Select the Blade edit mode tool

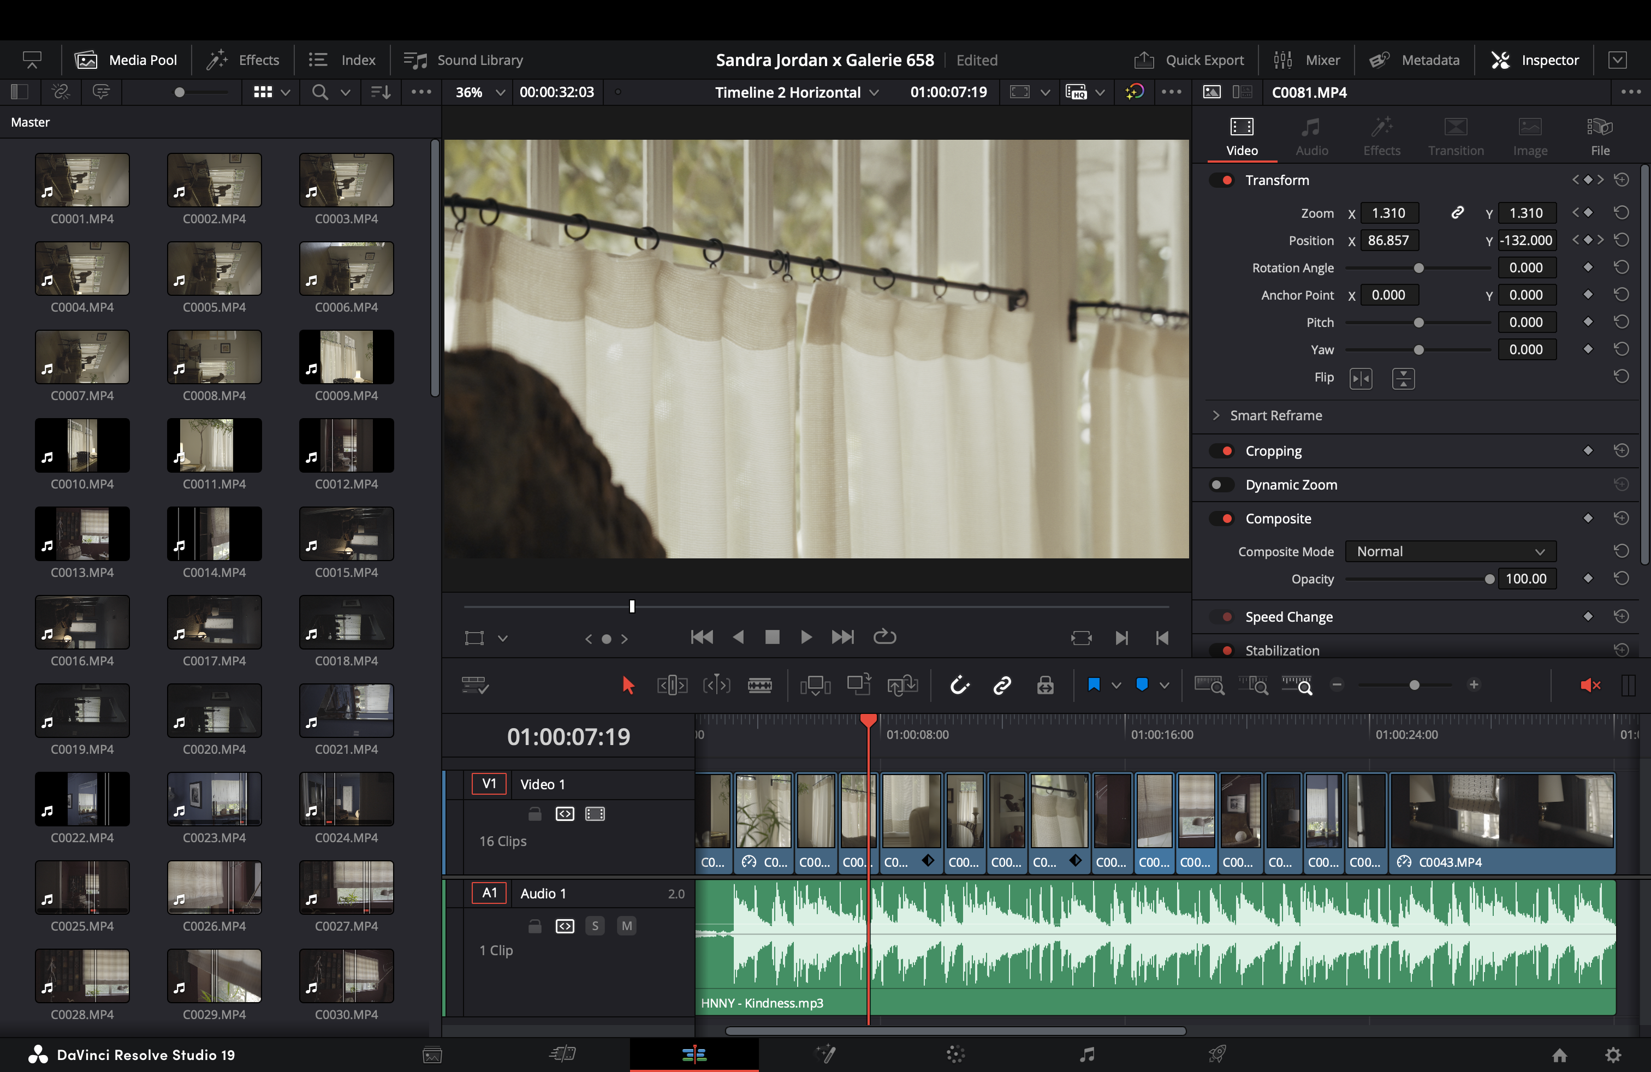(759, 685)
